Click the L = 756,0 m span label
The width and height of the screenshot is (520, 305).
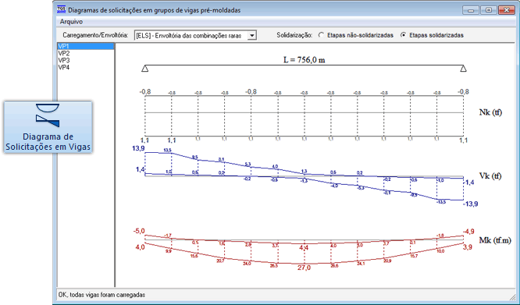pos(304,60)
